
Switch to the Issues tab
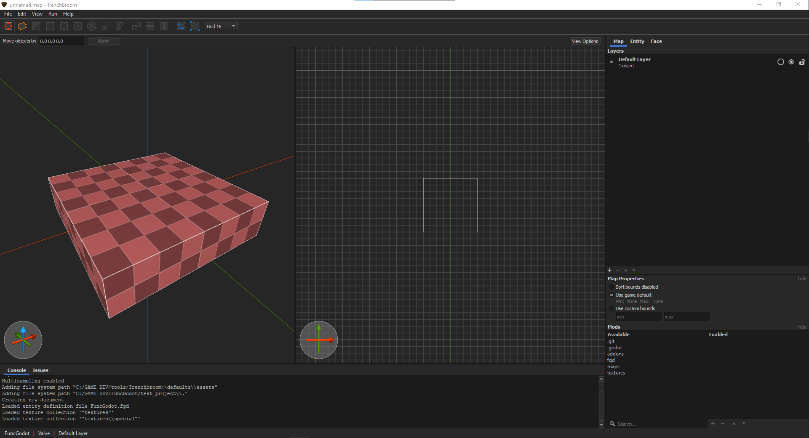point(40,370)
